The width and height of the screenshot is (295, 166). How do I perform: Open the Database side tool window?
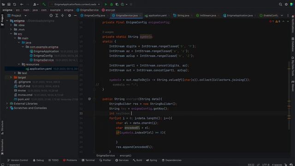coord(293,44)
